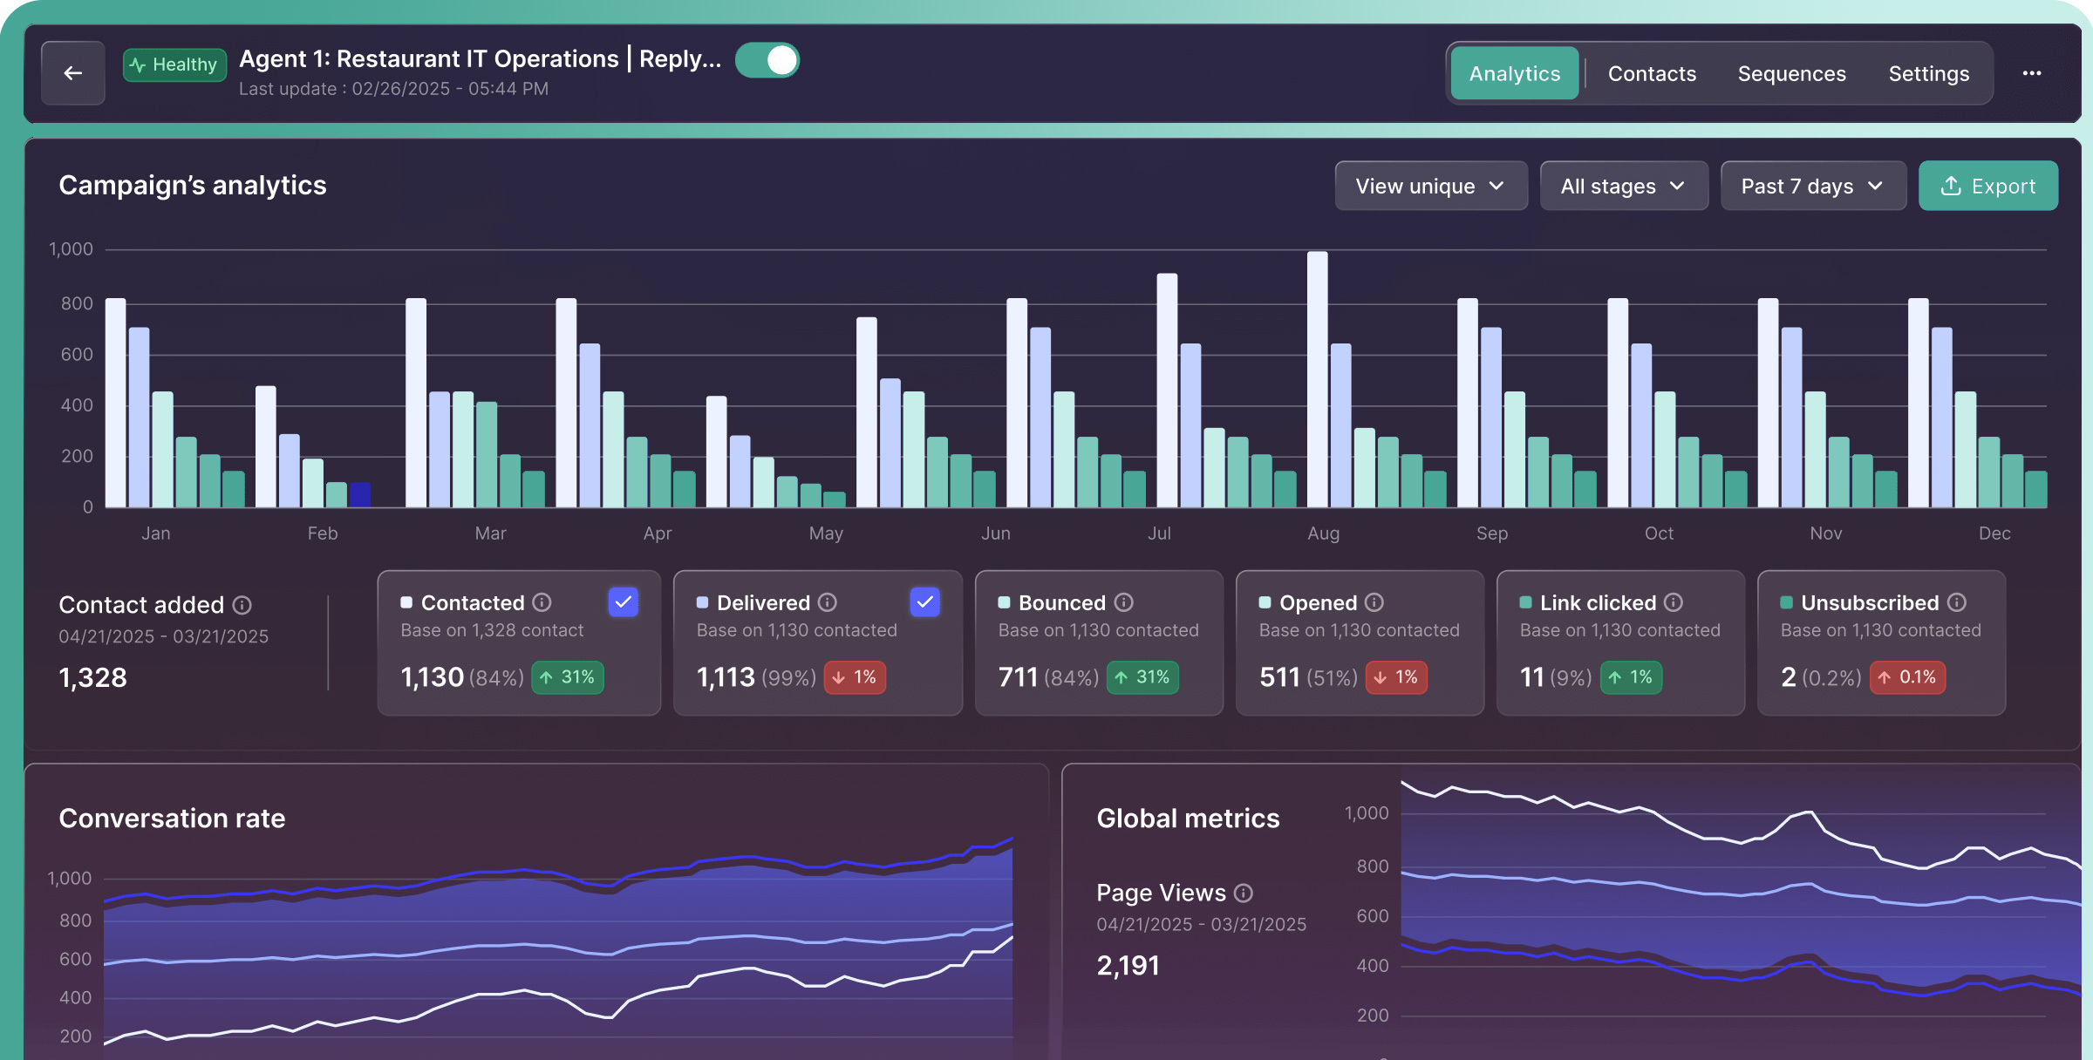Click the back arrow button

tap(73, 73)
